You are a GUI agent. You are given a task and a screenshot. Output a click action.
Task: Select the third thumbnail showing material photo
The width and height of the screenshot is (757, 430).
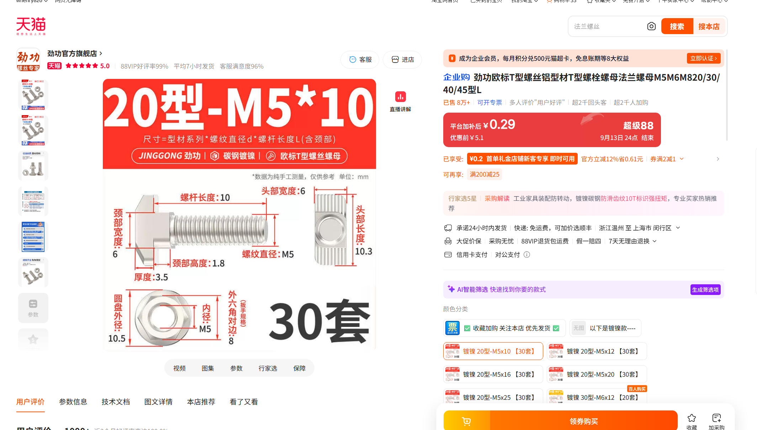pos(33,166)
